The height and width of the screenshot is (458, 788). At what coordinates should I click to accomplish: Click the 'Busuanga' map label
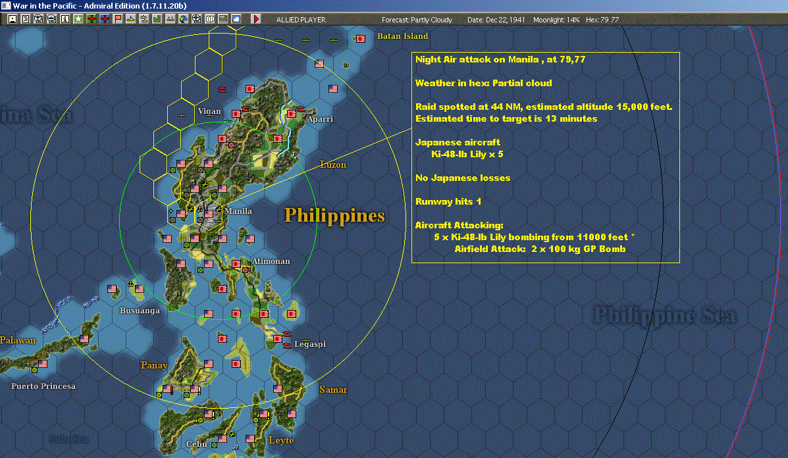click(140, 311)
